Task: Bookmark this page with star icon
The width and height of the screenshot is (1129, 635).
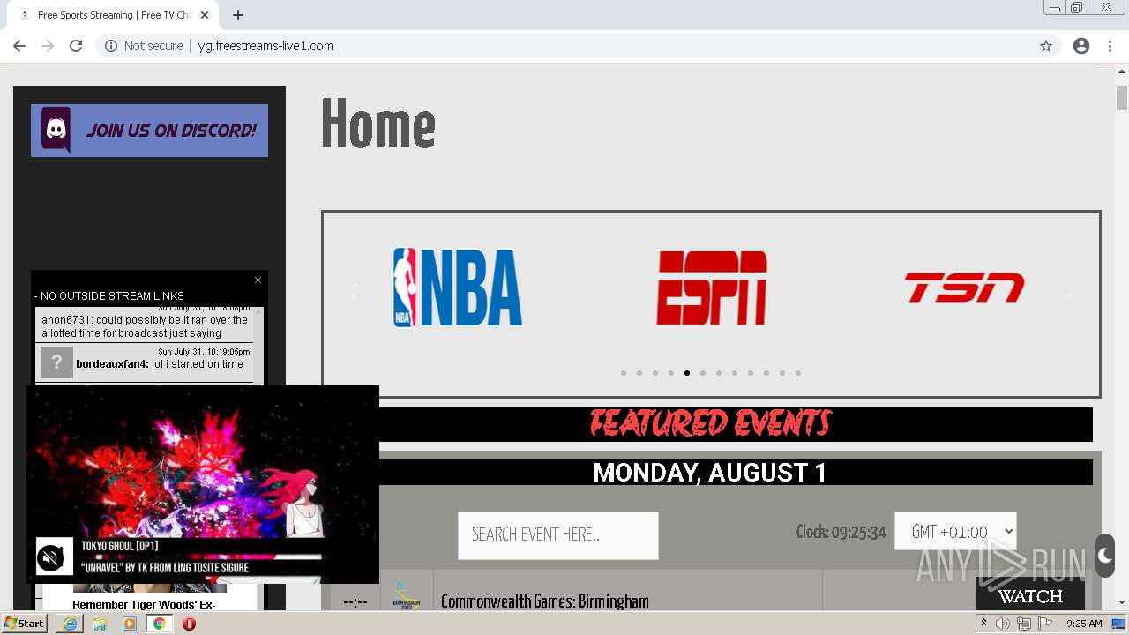Action: 1046,46
